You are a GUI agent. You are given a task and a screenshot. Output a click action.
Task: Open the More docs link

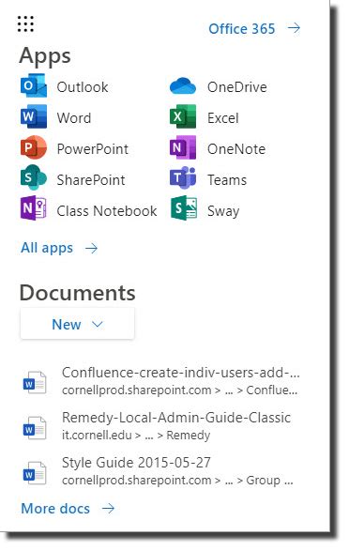[55, 509]
